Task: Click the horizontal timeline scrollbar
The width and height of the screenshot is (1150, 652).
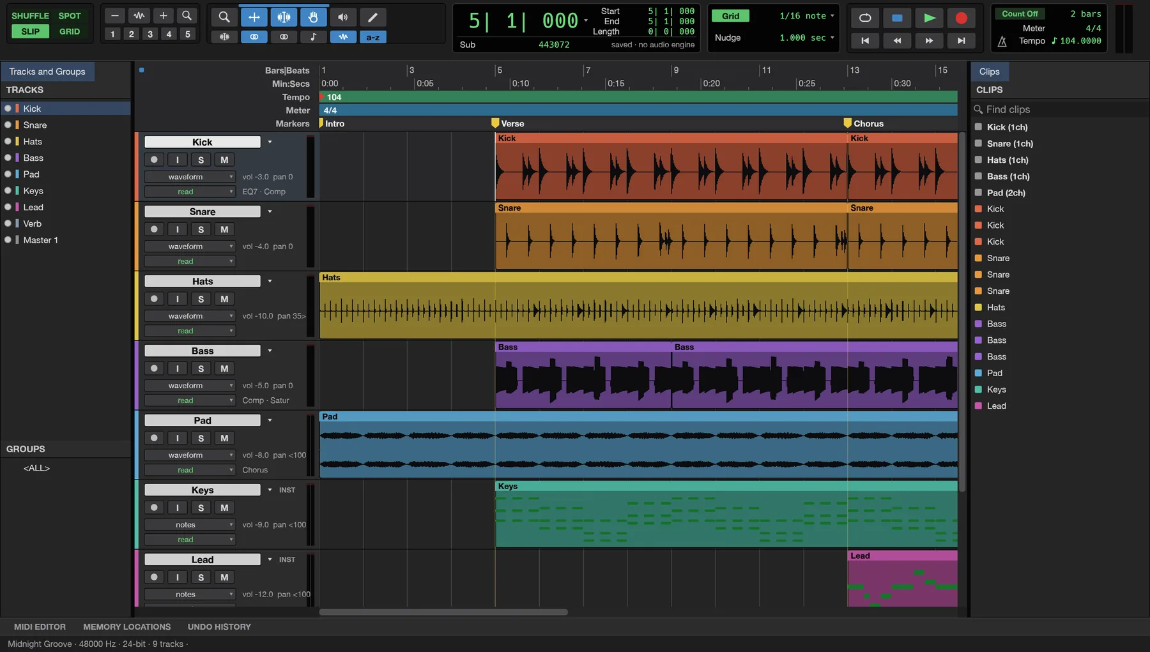Action: tap(443, 612)
